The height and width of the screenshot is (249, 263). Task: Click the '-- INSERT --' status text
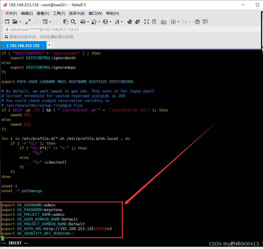(15, 243)
